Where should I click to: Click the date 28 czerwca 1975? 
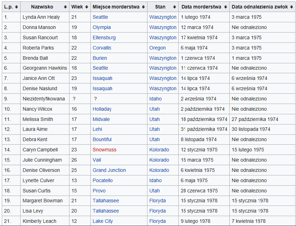tap(199, 191)
